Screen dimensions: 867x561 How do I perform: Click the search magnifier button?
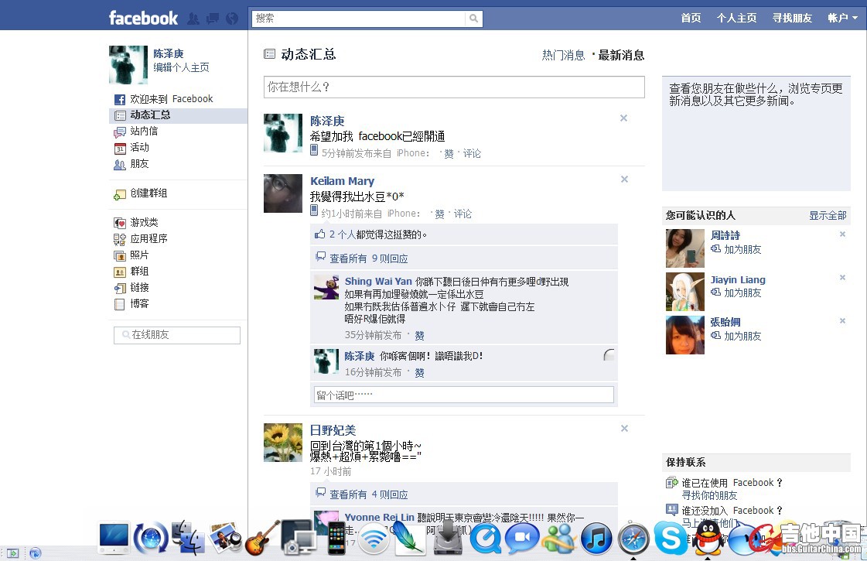click(x=474, y=19)
